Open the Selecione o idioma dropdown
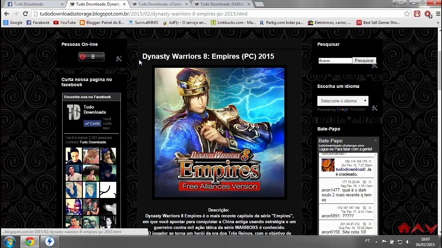 click(343, 101)
